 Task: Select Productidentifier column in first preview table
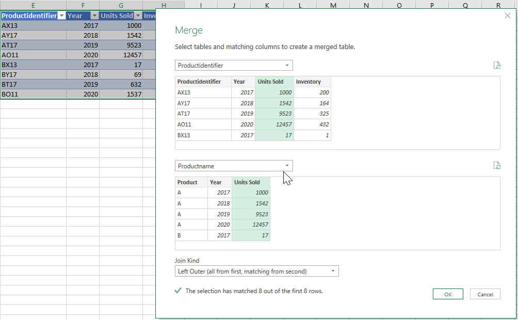tap(199, 82)
